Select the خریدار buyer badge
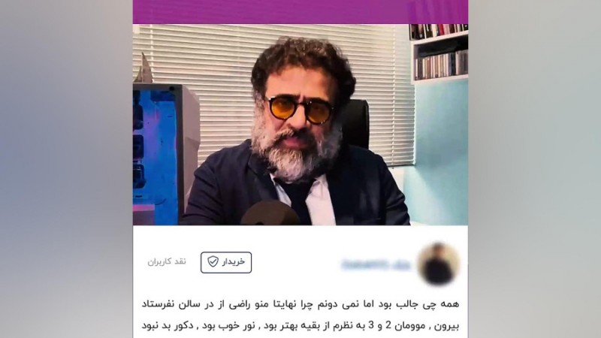This screenshot has height=338, width=601. point(226,262)
